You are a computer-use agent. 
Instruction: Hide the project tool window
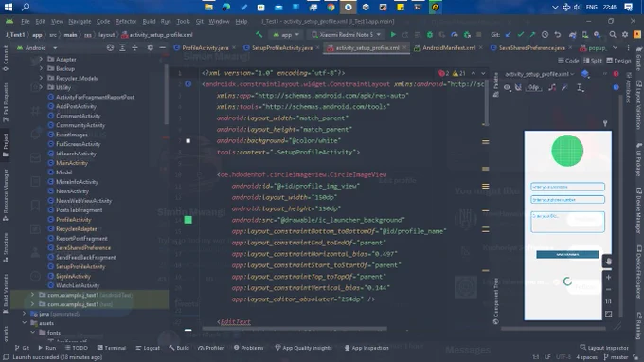163,48
